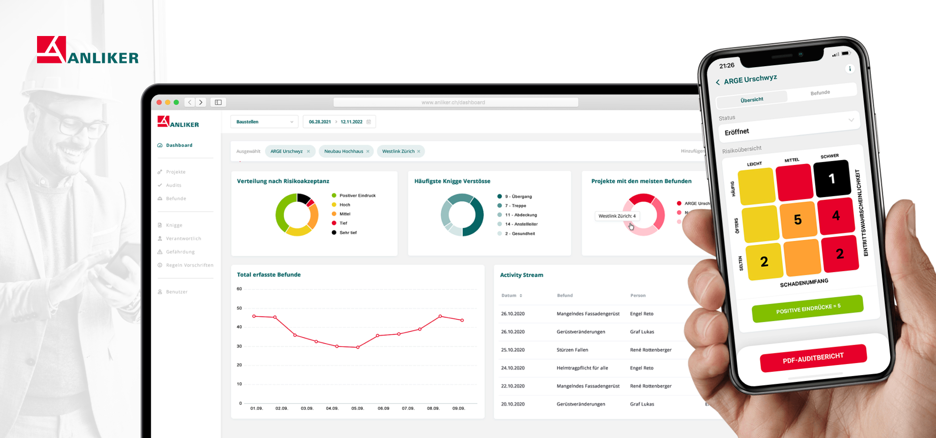This screenshot has height=438, width=936.
Task: Remove the Neubau Hochhaus filter chip
Action: (x=368, y=151)
